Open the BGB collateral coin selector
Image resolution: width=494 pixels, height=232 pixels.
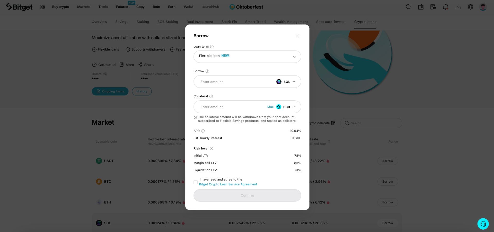coord(286,107)
